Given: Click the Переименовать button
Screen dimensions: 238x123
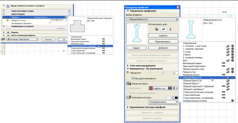Looking at the screenshot, I should [x=163, y=42].
